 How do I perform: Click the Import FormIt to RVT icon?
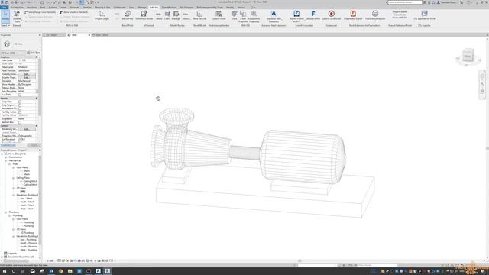[x=296, y=16]
